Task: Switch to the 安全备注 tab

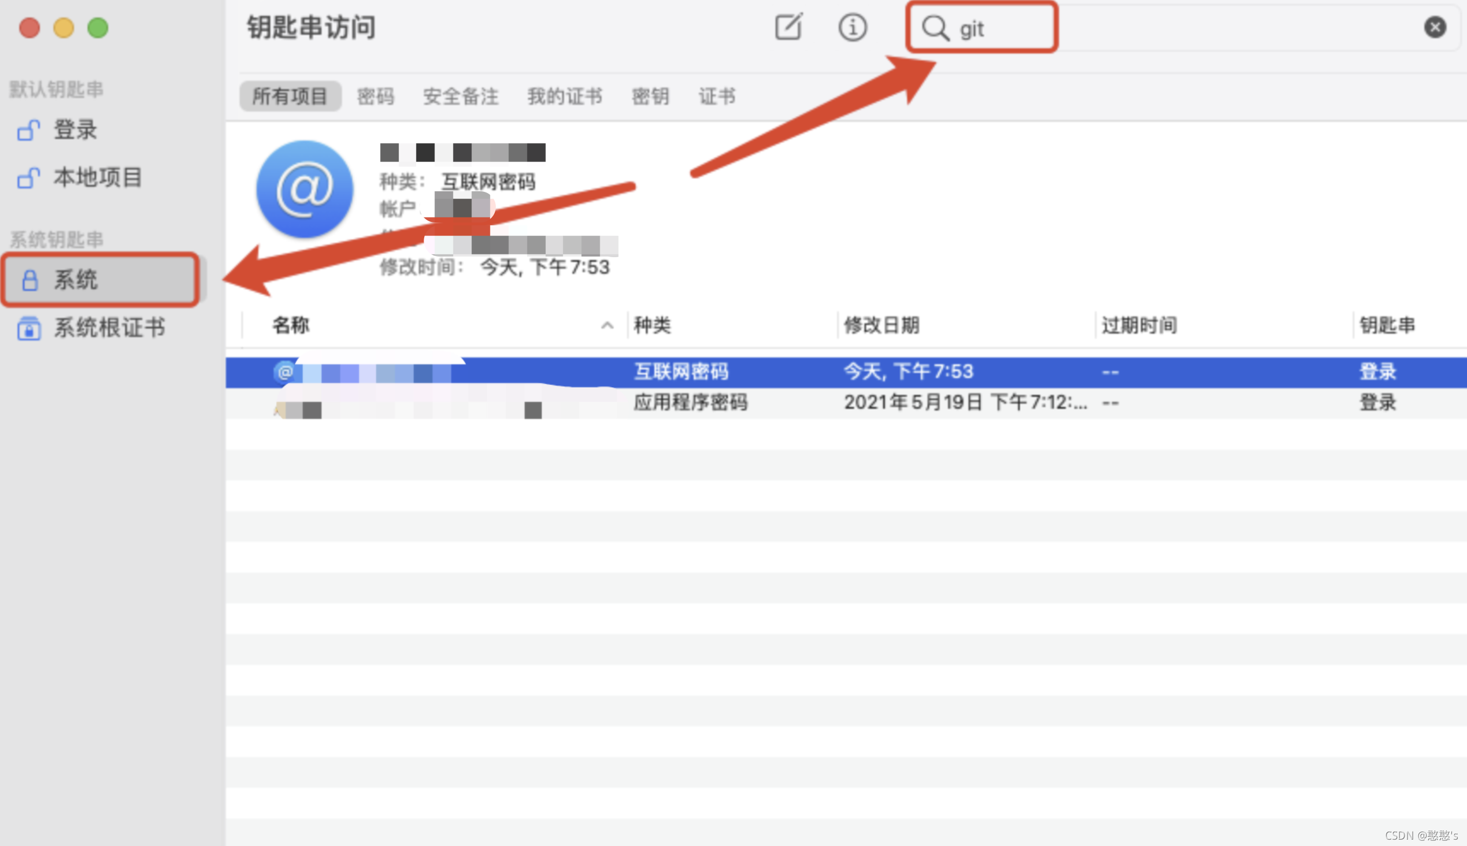Action: click(460, 96)
